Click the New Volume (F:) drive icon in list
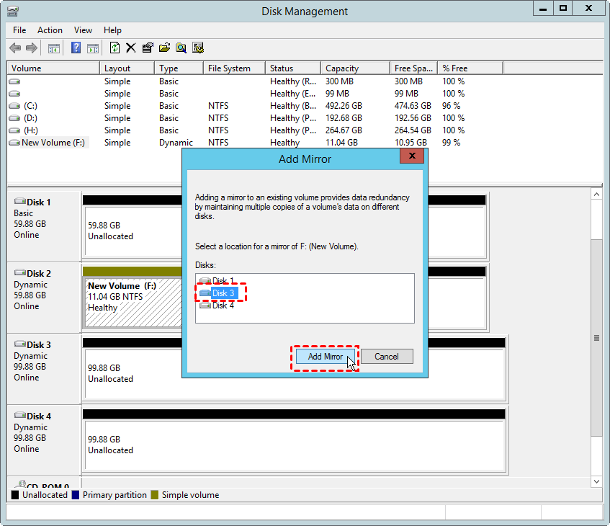Viewport: 610px width, 526px height. coord(15,143)
